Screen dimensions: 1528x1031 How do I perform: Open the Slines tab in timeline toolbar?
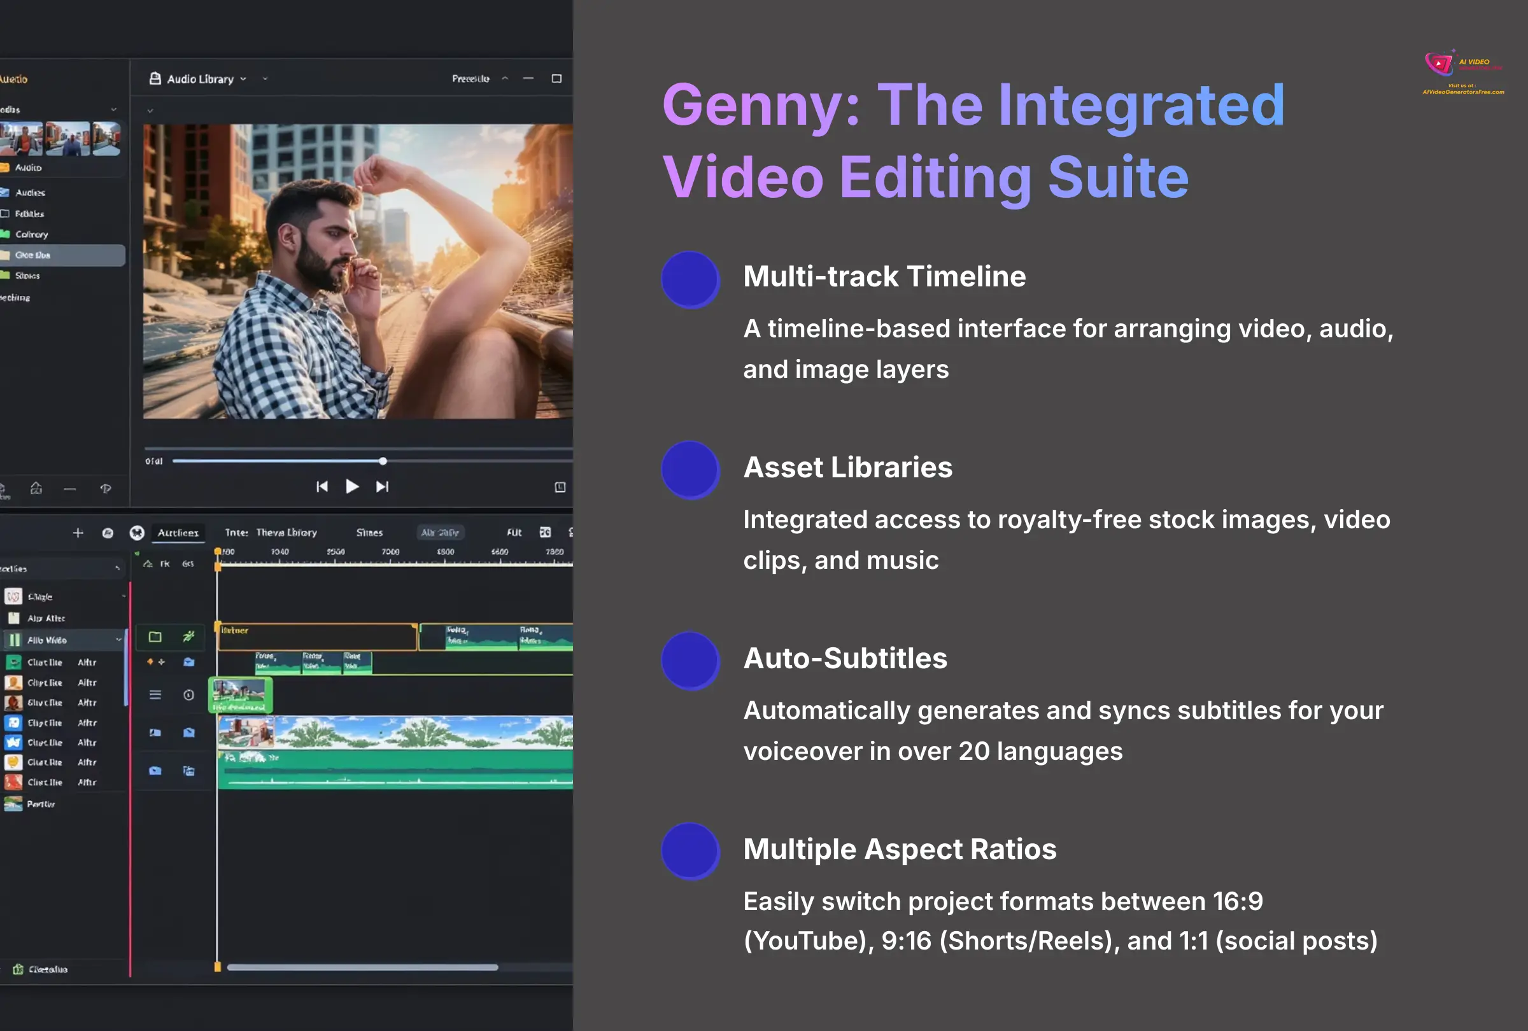[369, 533]
